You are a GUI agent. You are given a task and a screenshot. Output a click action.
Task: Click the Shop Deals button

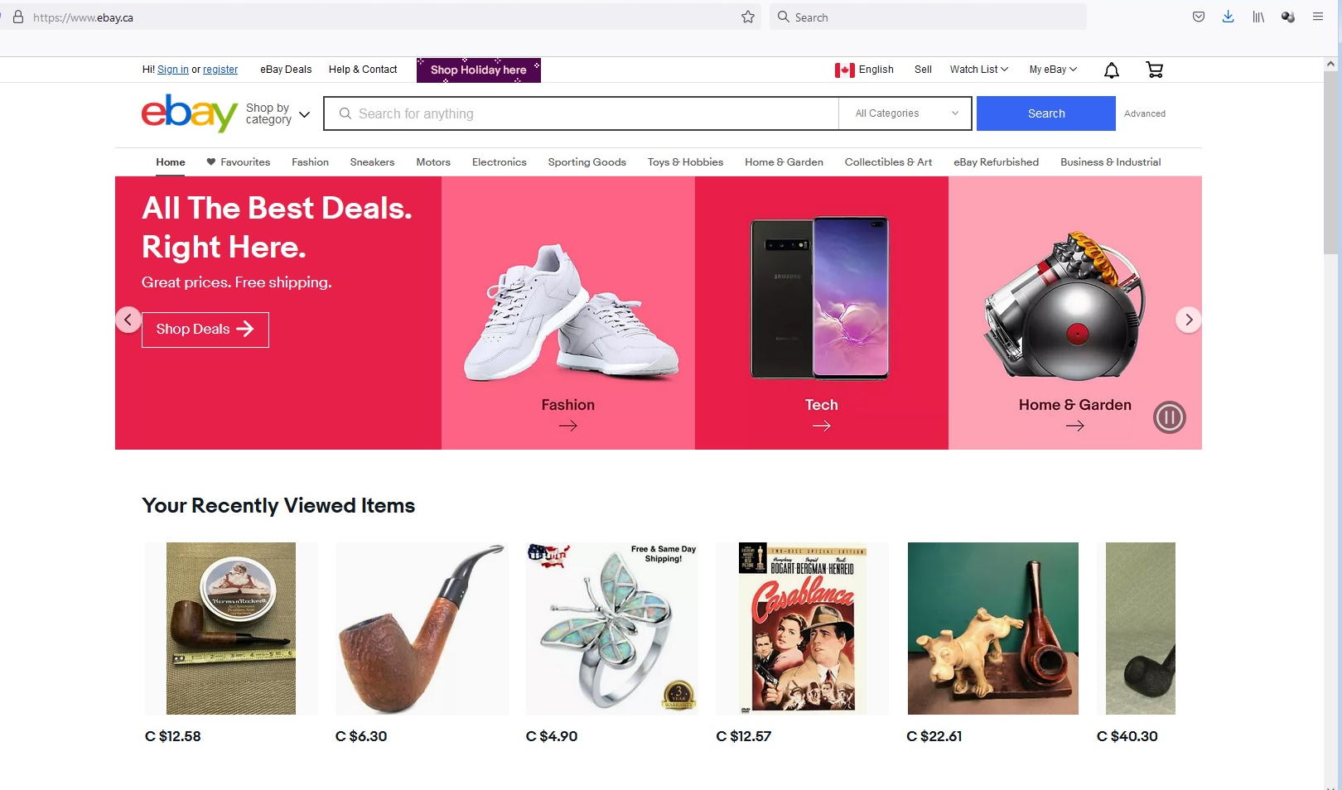[205, 330]
